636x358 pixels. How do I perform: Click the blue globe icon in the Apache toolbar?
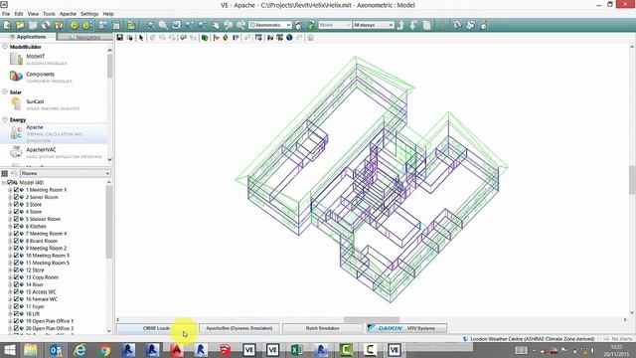point(289,38)
